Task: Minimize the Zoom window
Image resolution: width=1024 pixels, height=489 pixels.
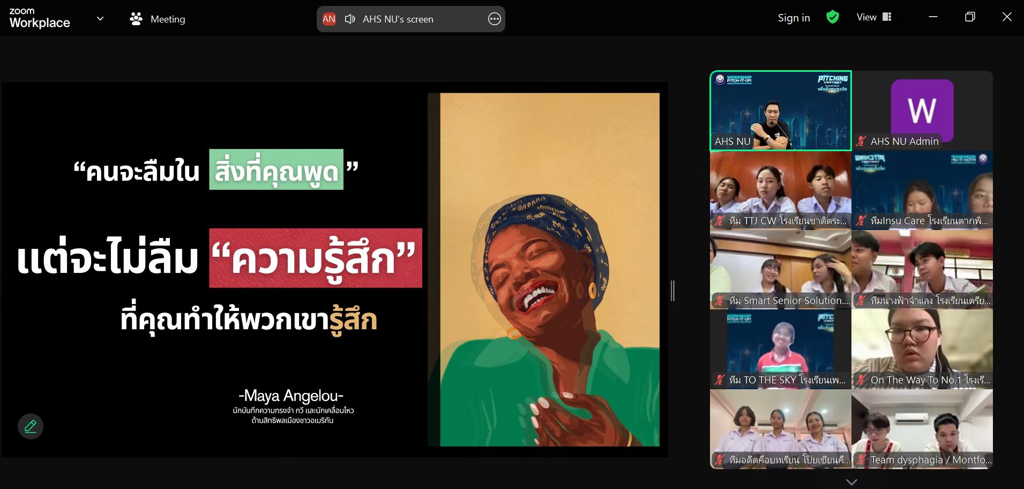Action: [933, 17]
